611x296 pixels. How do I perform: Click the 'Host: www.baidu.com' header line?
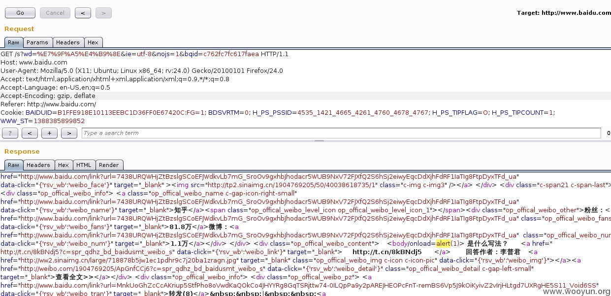coord(34,63)
